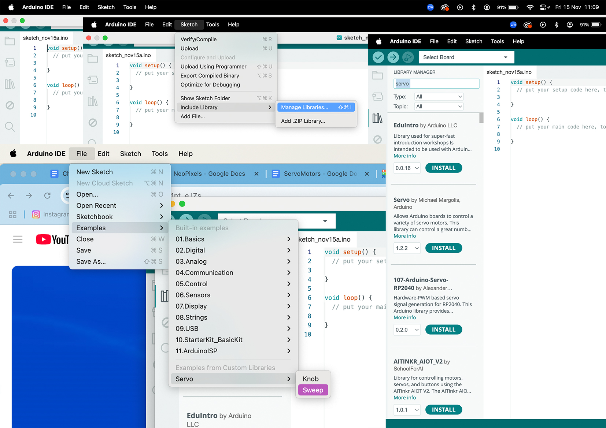
Task: Install the EduIntro library
Action: [444, 168]
